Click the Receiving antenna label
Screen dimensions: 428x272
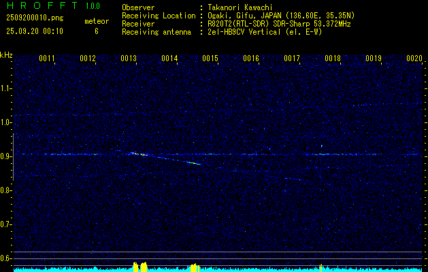click(157, 32)
